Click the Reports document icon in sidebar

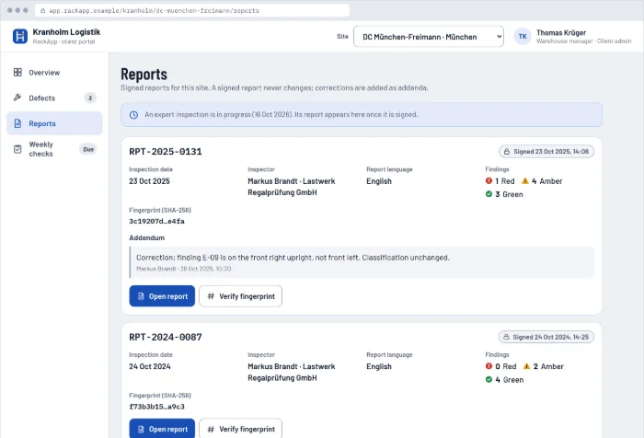coord(17,123)
